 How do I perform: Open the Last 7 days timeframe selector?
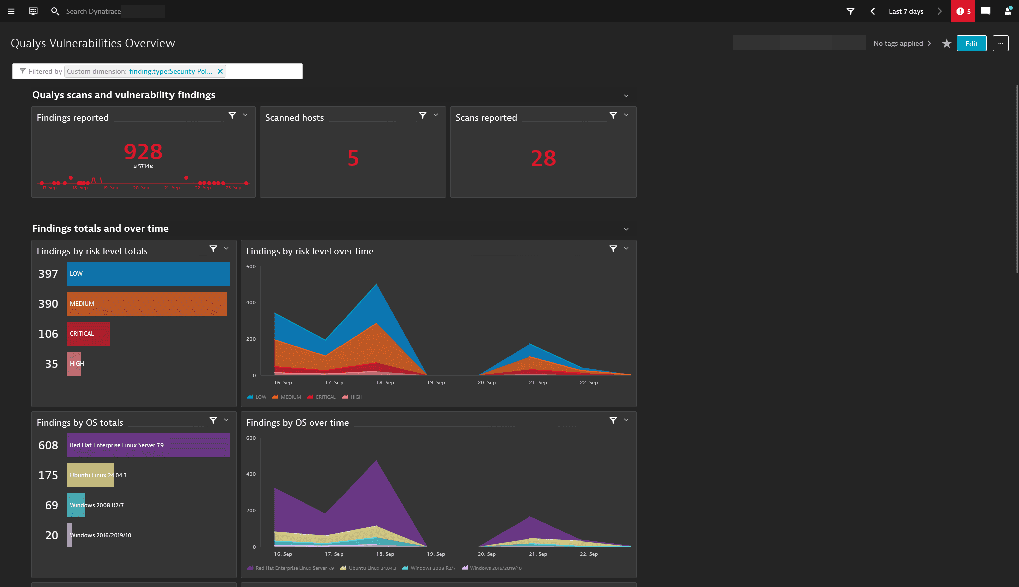pos(906,11)
